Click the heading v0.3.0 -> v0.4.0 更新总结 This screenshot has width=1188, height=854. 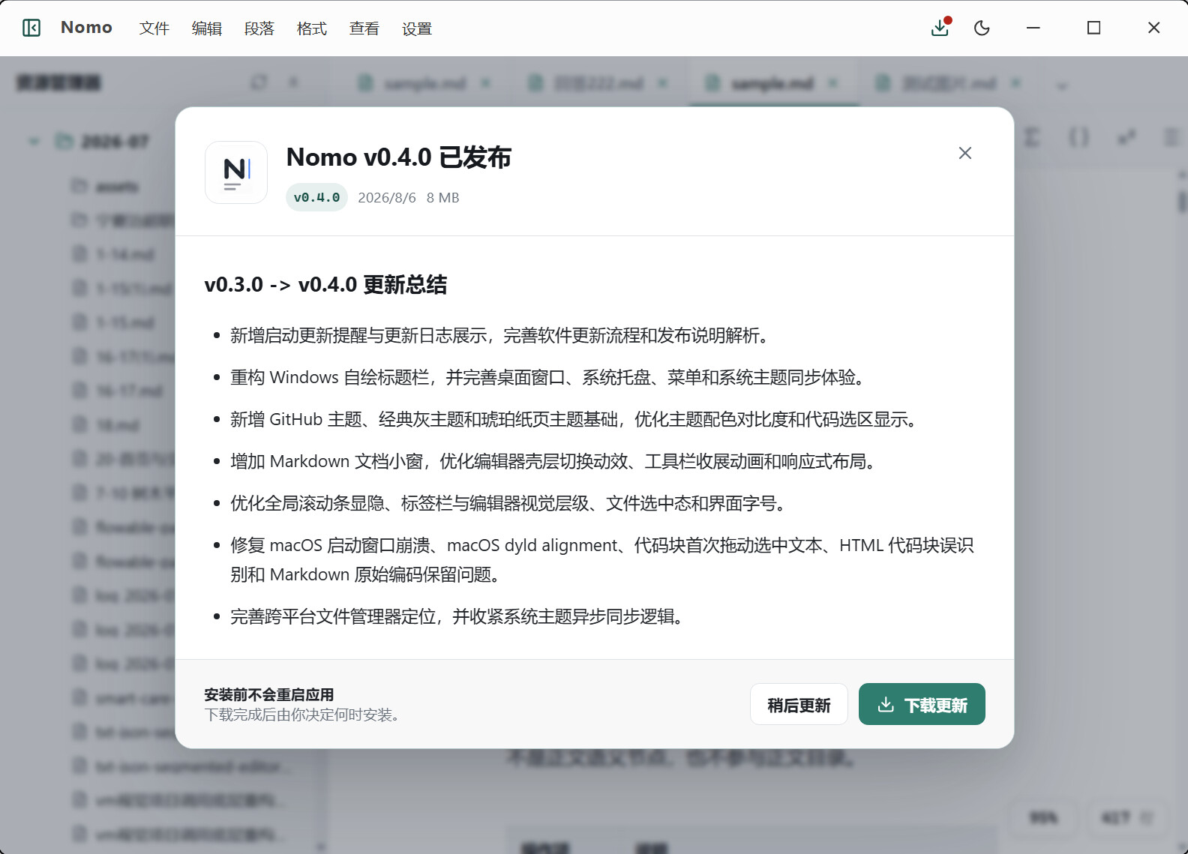pos(325,285)
